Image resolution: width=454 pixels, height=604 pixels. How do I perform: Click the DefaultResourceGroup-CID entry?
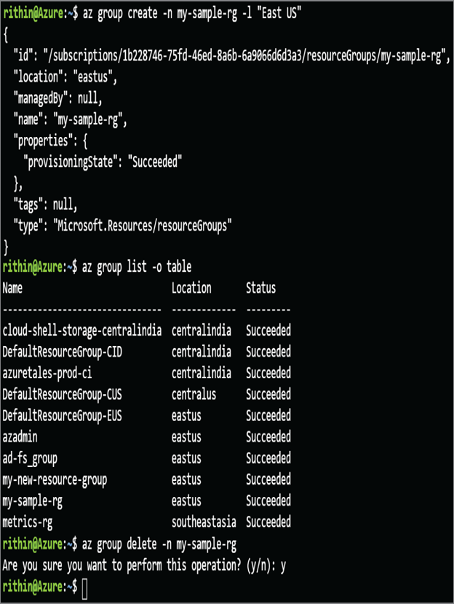(62, 352)
